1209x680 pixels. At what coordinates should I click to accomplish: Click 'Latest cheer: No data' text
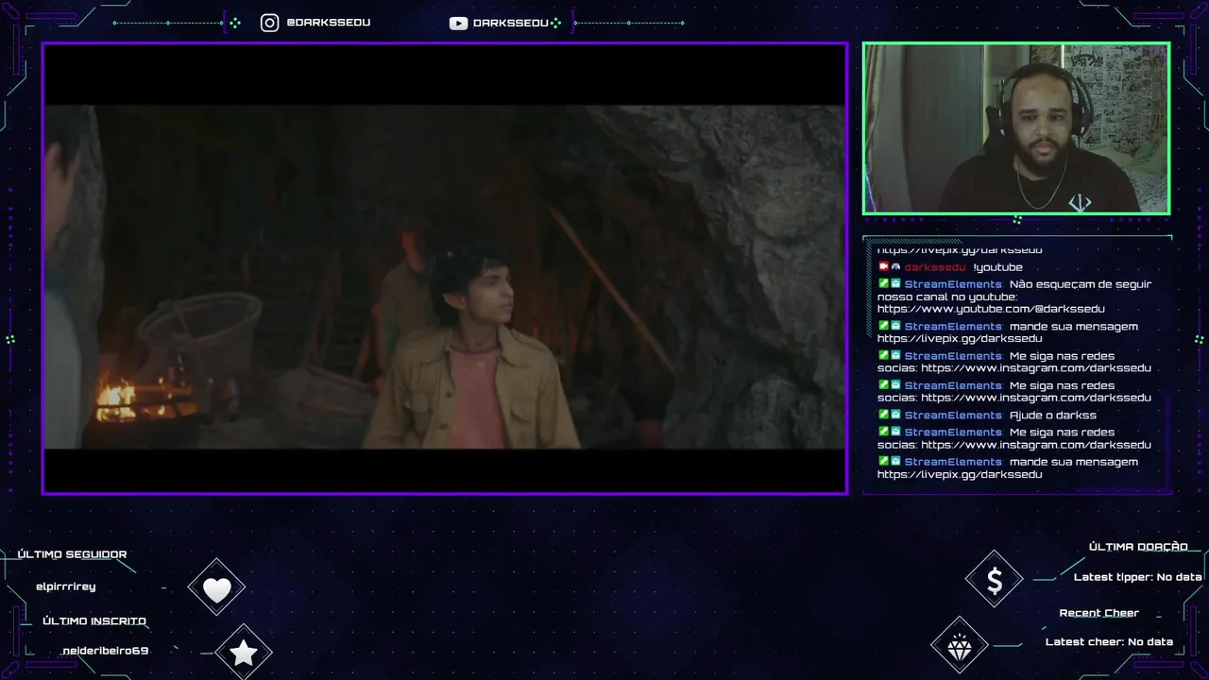(1109, 642)
